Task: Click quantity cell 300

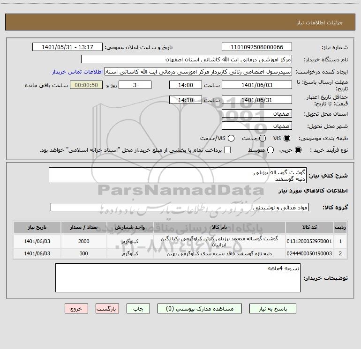Action: coord(83,253)
